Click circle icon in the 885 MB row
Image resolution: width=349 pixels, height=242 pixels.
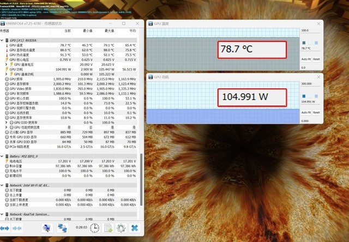click(x=7, y=132)
